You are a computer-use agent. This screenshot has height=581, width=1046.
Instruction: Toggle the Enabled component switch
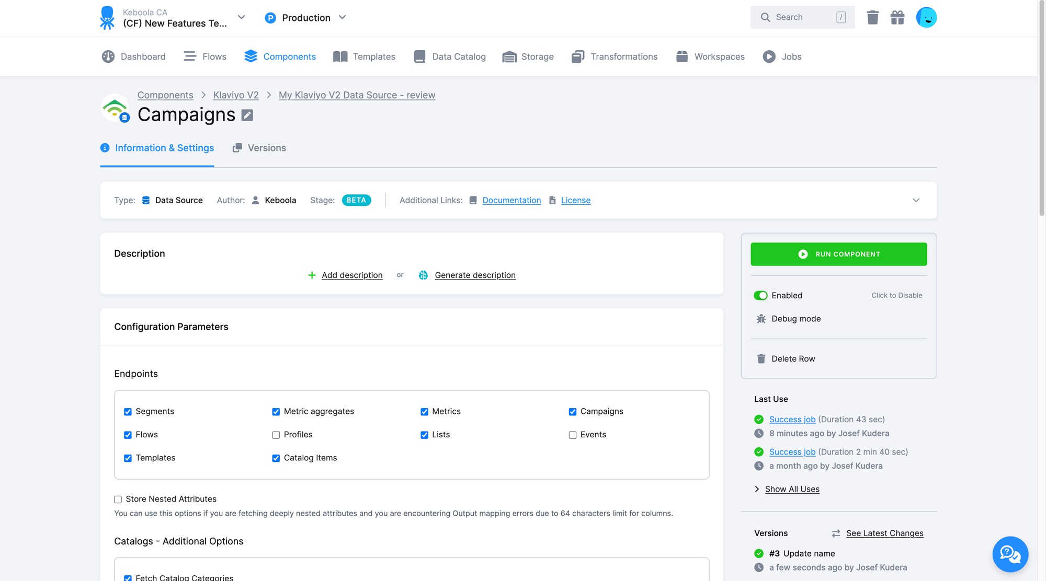pyautogui.click(x=760, y=294)
